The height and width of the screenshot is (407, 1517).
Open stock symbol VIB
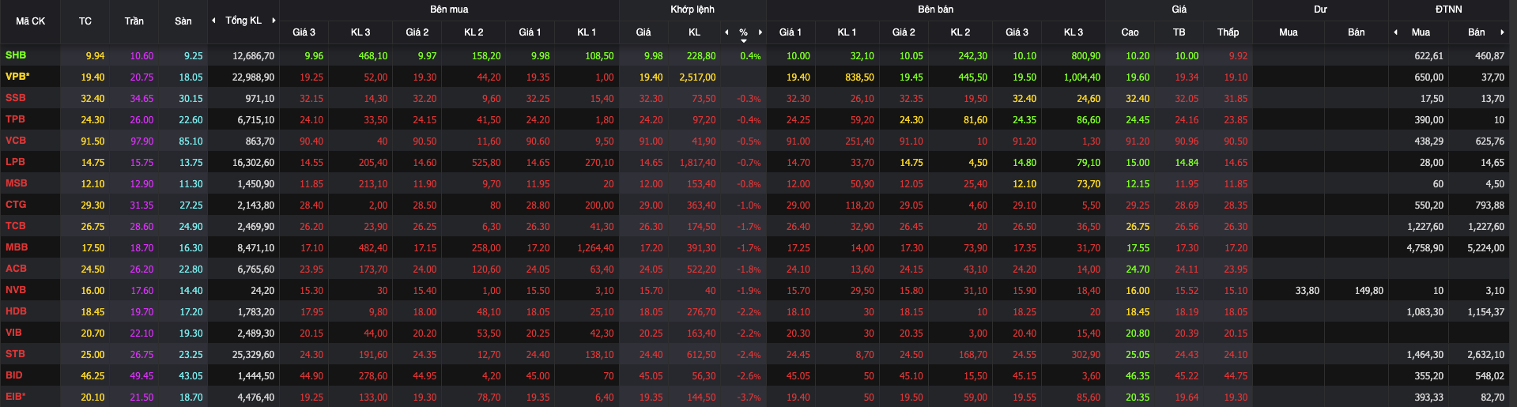[x=13, y=333]
